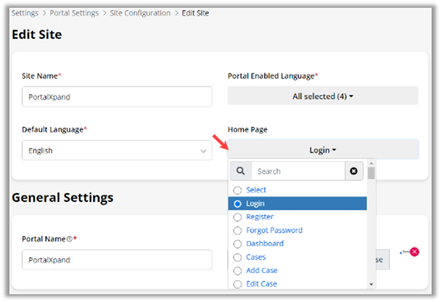Choose the Edit Case radio option
The height and width of the screenshot is (302, 441).
[x=238, y=284]
